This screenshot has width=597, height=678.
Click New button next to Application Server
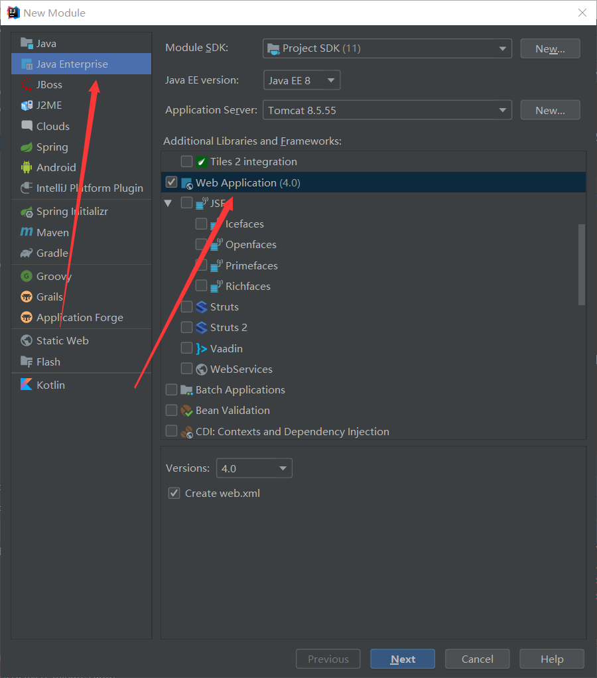coord(550,110)
